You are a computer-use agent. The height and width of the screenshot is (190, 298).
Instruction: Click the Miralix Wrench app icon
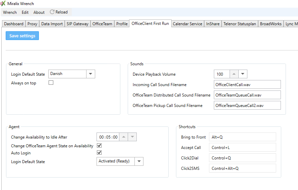[3, 3]
